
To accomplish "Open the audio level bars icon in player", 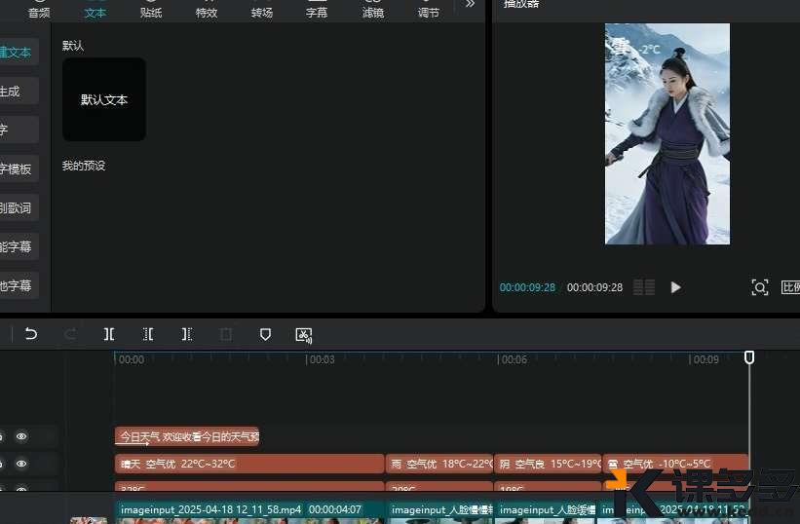I will coord(644,287).
